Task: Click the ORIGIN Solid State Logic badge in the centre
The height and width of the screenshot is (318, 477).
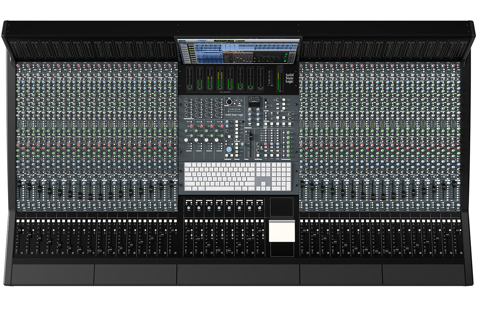Action: click(x=234, y=112)
